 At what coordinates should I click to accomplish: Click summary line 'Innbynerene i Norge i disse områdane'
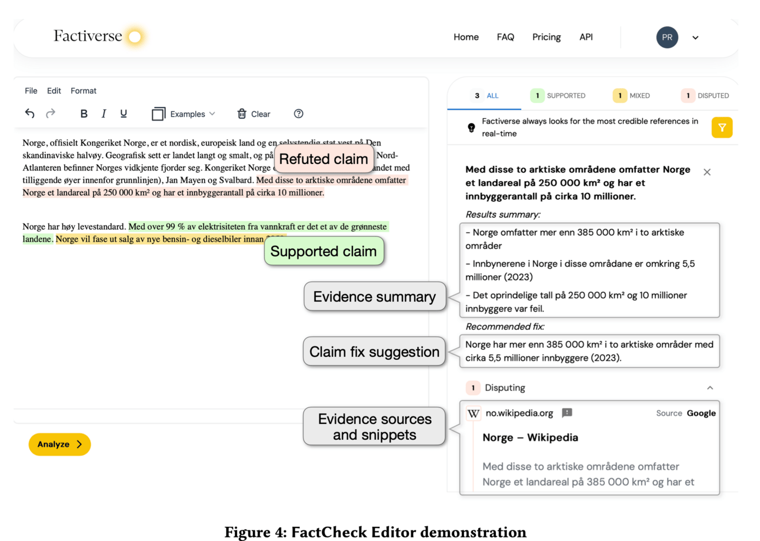pos(579,270)
